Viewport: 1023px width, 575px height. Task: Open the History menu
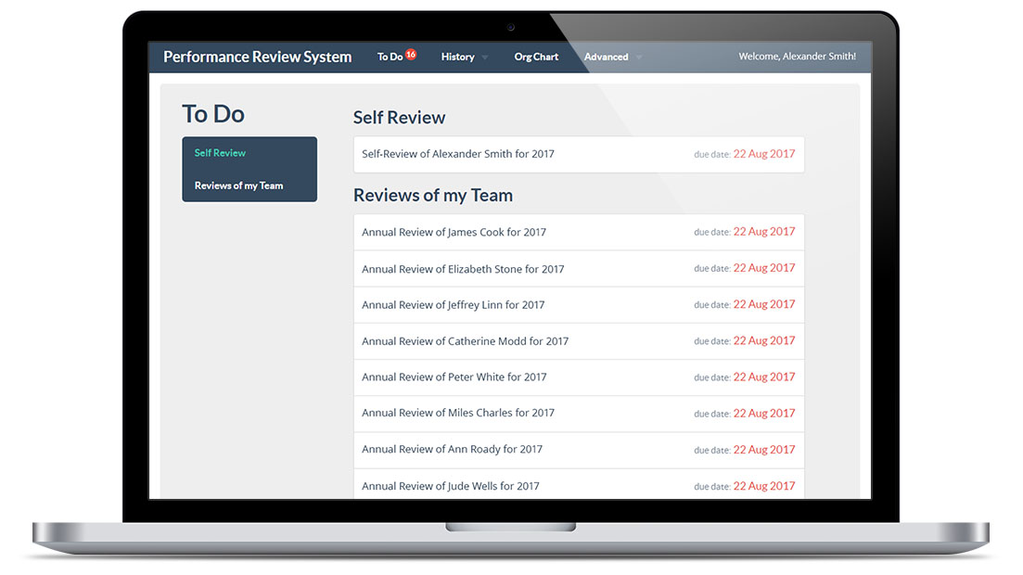point(457,57)
